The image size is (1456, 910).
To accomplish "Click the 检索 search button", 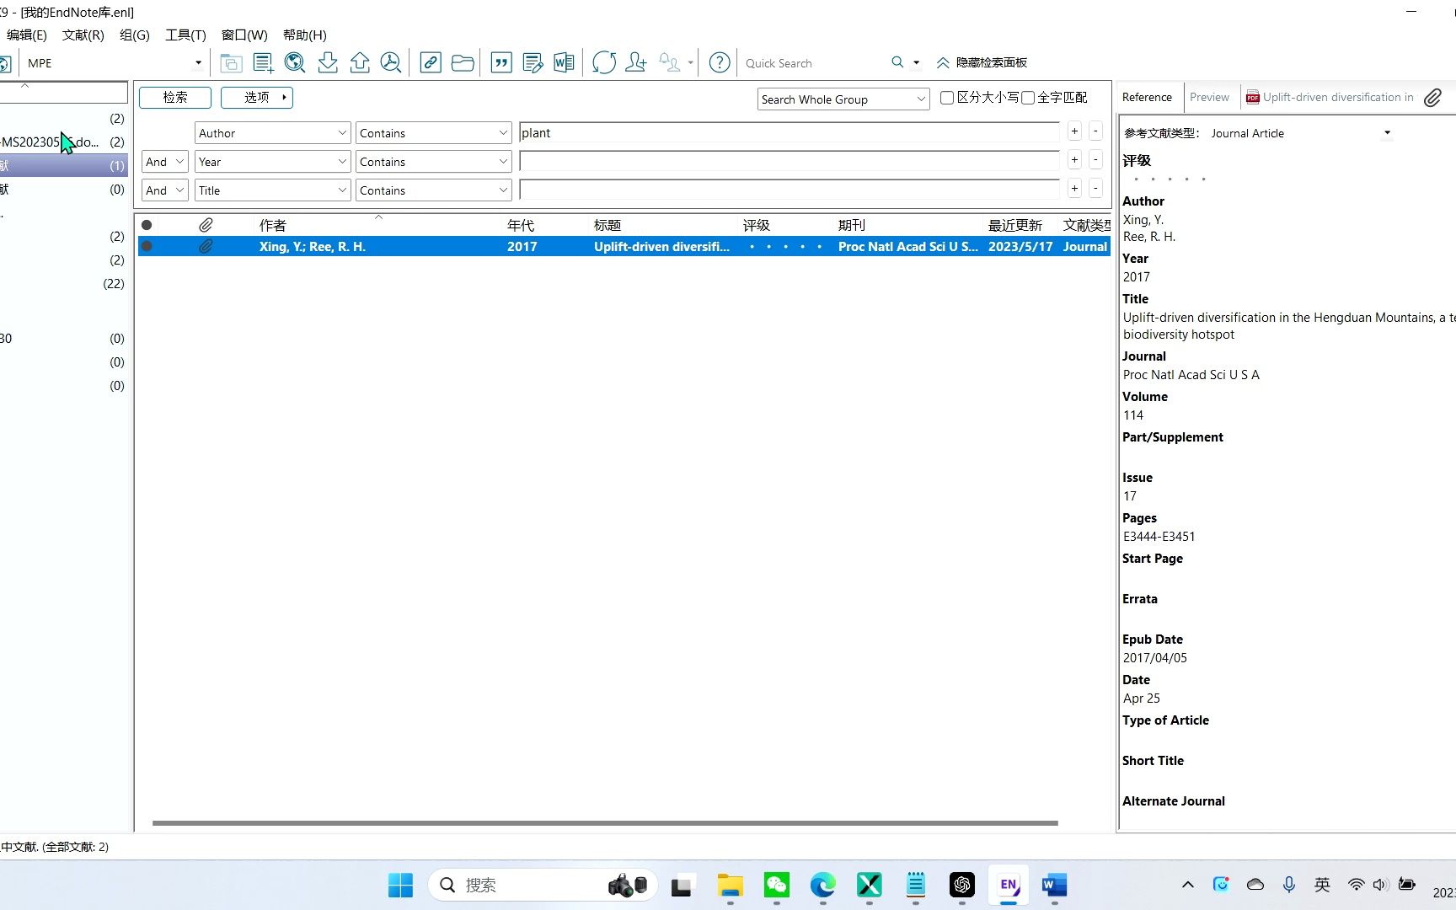I will click(175, 98).
